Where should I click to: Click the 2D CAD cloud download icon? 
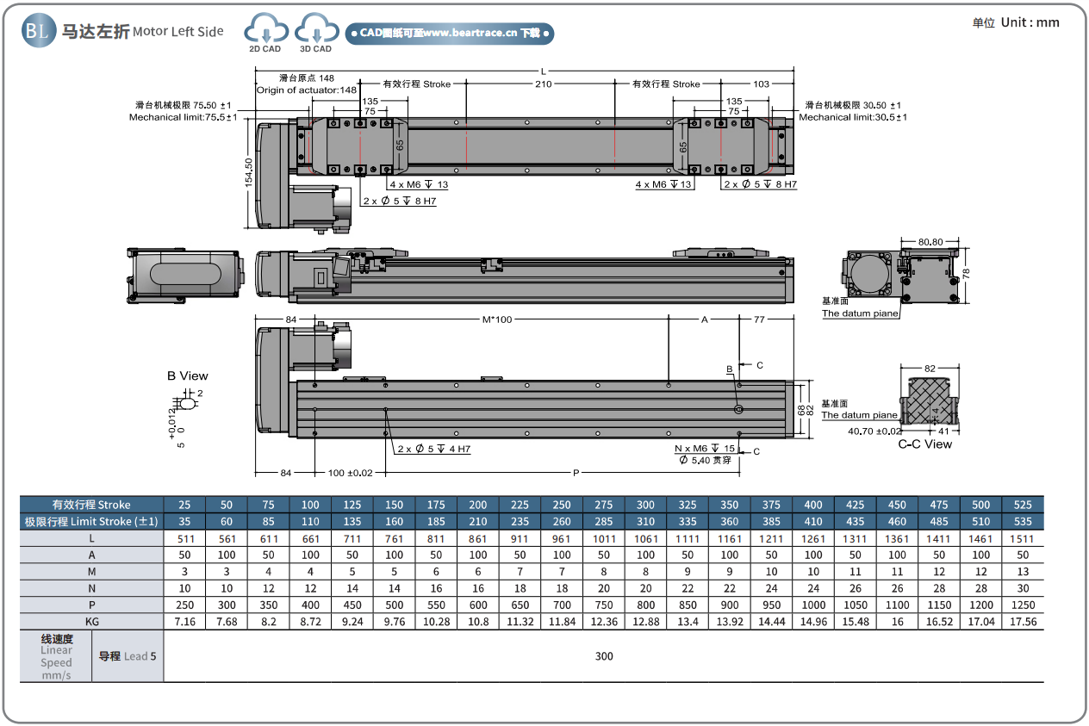pos(265,30)
